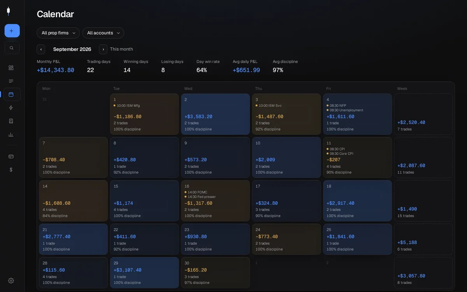This screenshot has height=292, width=467.
Task: Open day with +$2,009 profit
Action: 286,157
